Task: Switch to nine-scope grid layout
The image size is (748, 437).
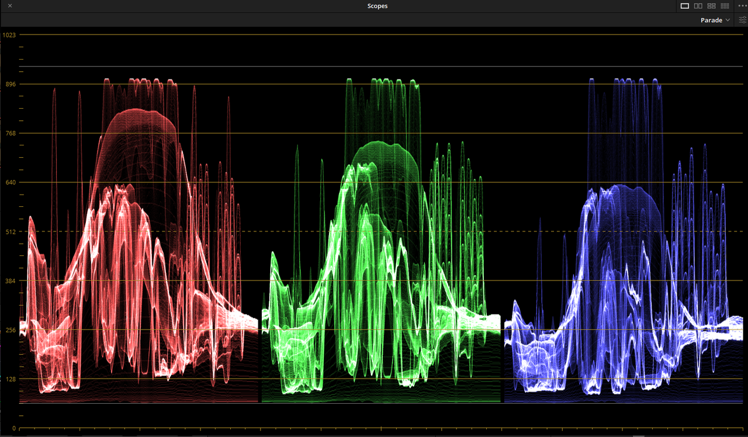Action: click(725, 6)
